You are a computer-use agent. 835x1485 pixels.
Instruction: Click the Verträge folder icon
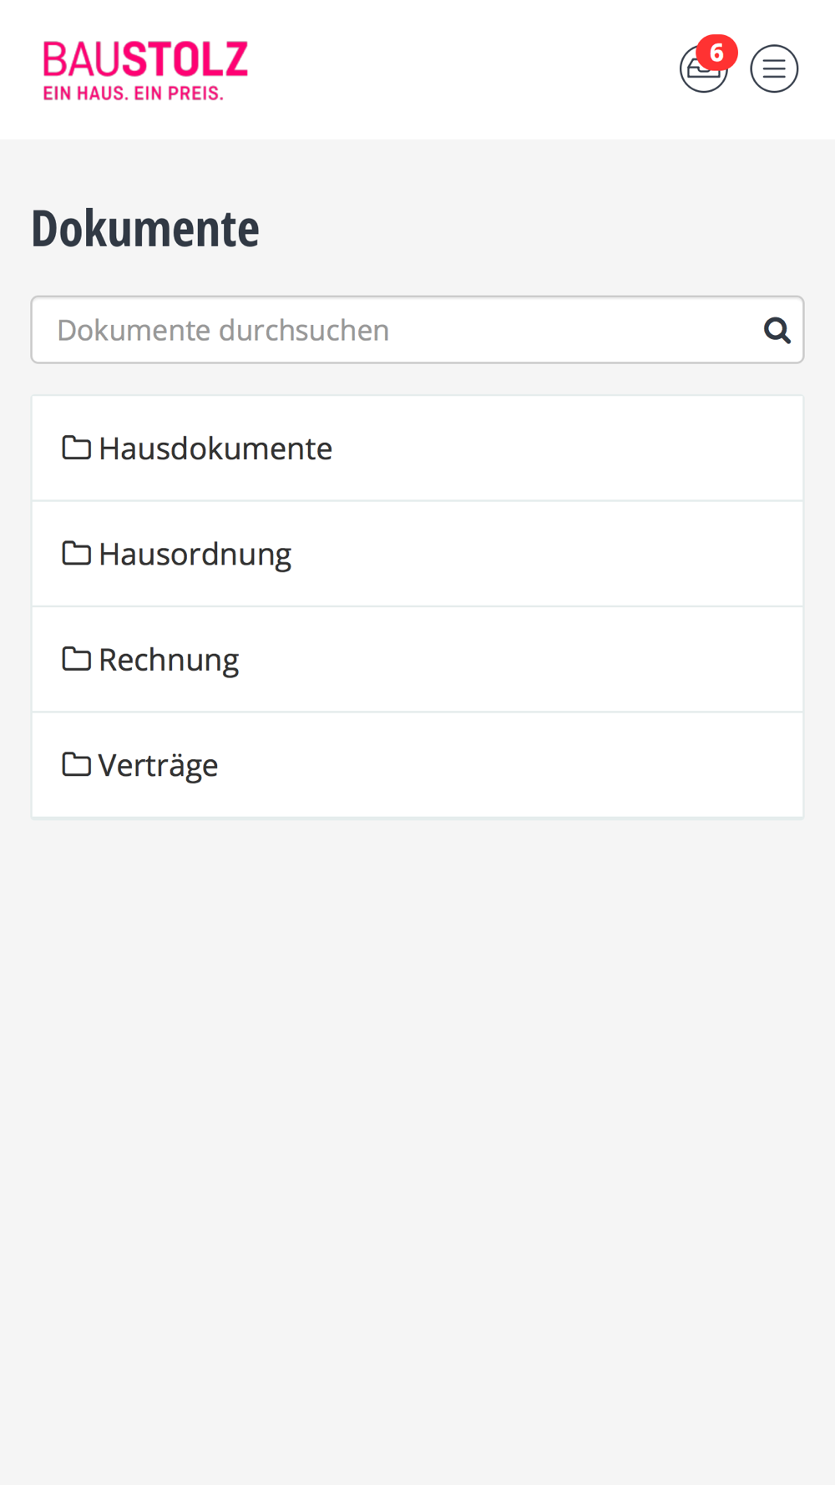[x=76, y=764]
